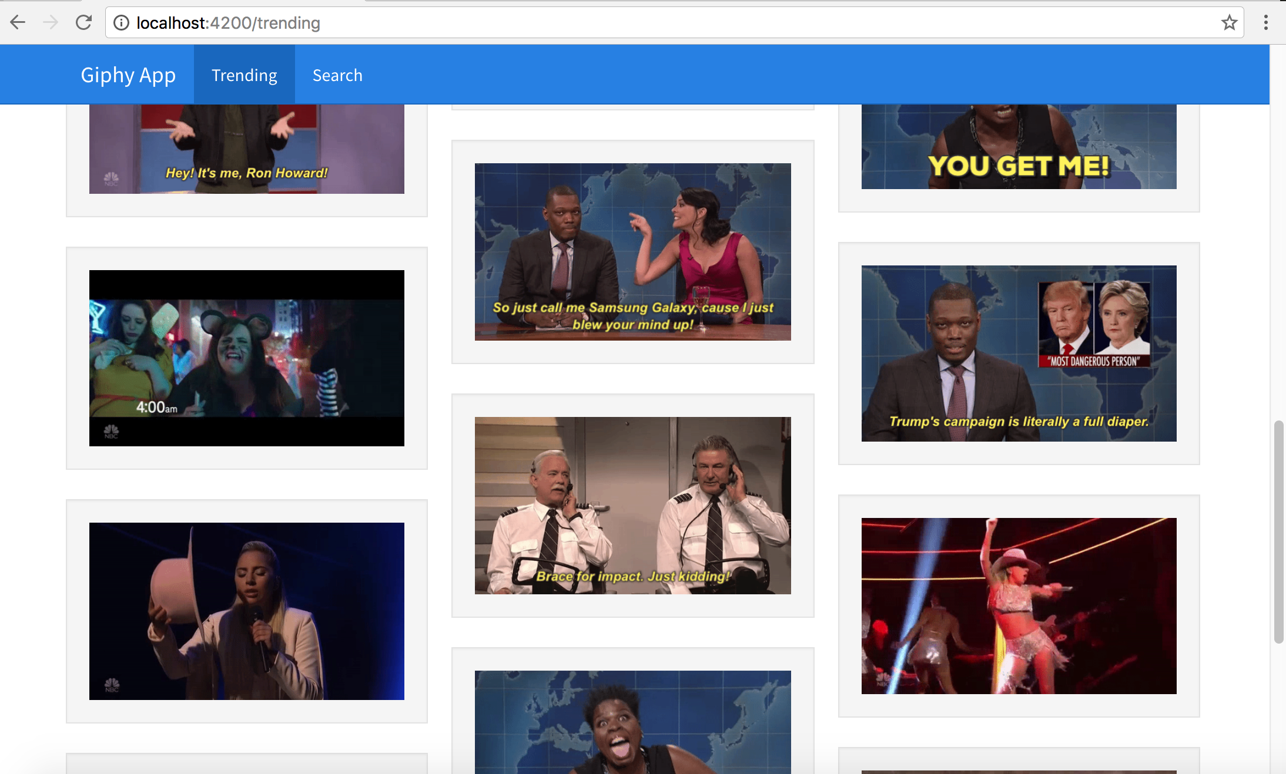Open the browser three-dot menu
1286x774 pixels.
point(1265,22)
